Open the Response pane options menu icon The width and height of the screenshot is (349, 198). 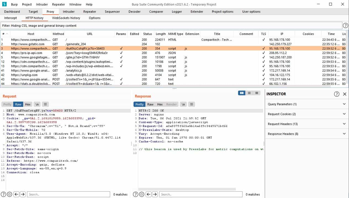tap(192, 104)
